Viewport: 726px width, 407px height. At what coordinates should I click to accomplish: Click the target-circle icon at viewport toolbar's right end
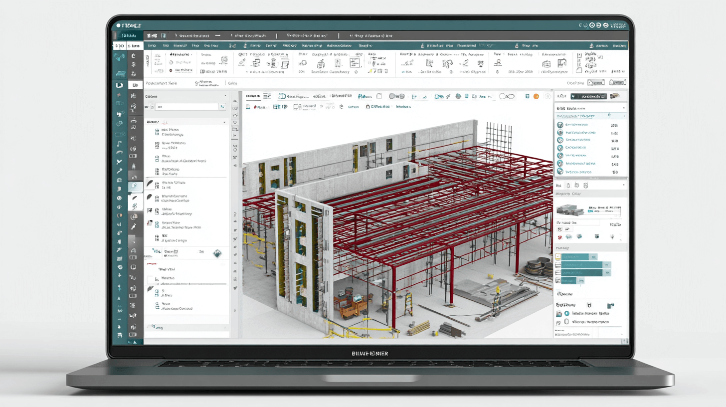tap(547, 96)
